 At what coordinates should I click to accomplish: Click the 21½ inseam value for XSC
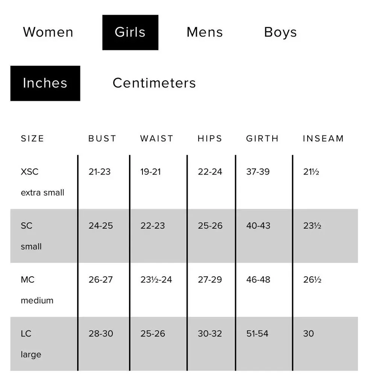click(x=311, y=172)
